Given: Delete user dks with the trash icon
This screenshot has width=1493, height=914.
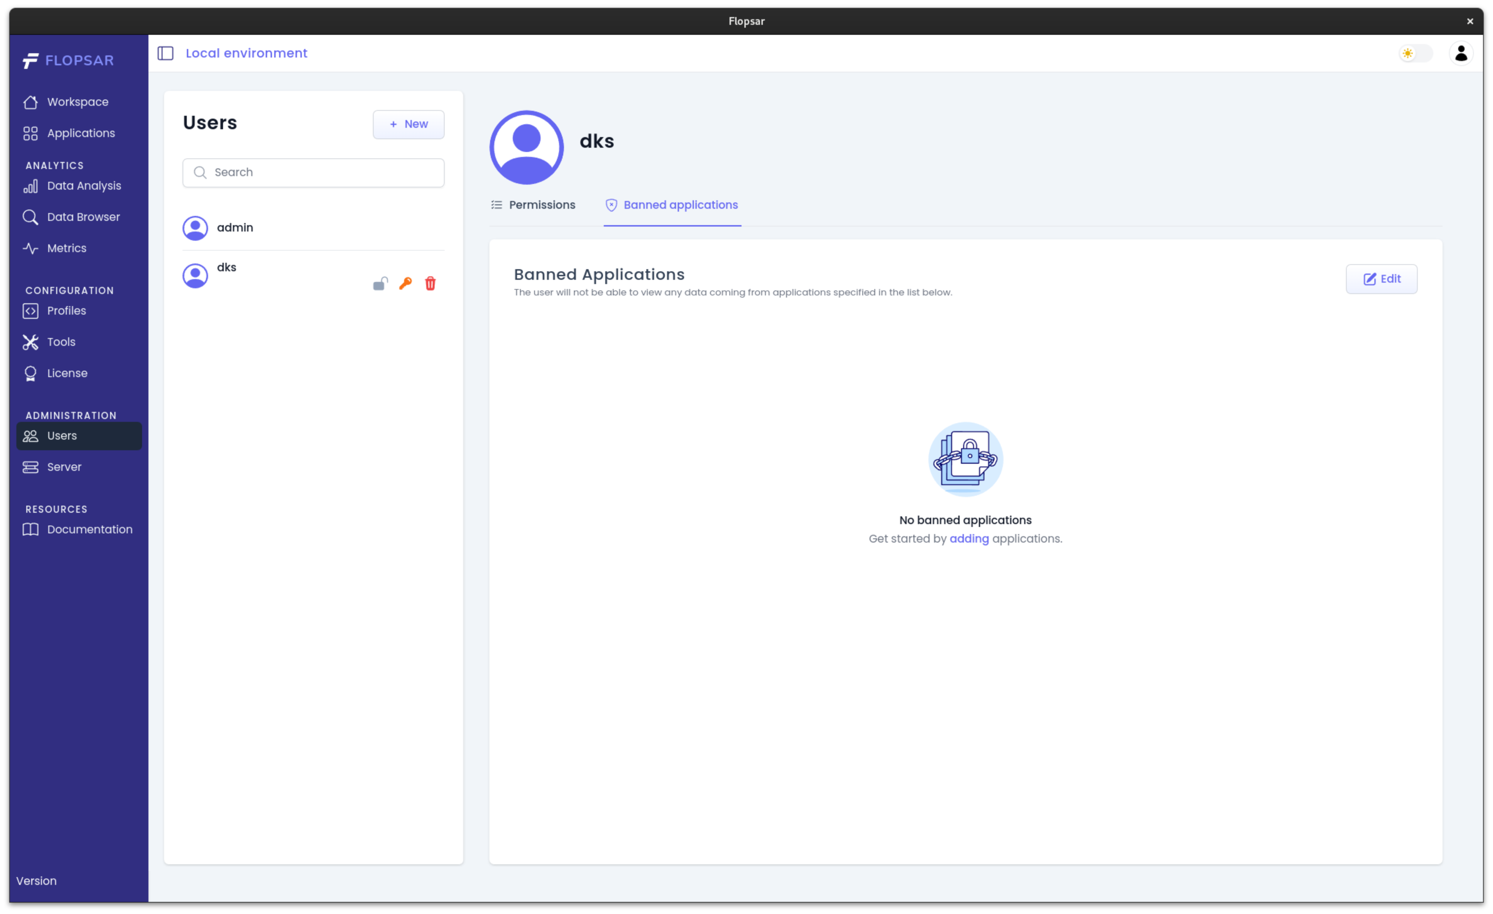Looking at the screenshot, I should tap(430, 283).
